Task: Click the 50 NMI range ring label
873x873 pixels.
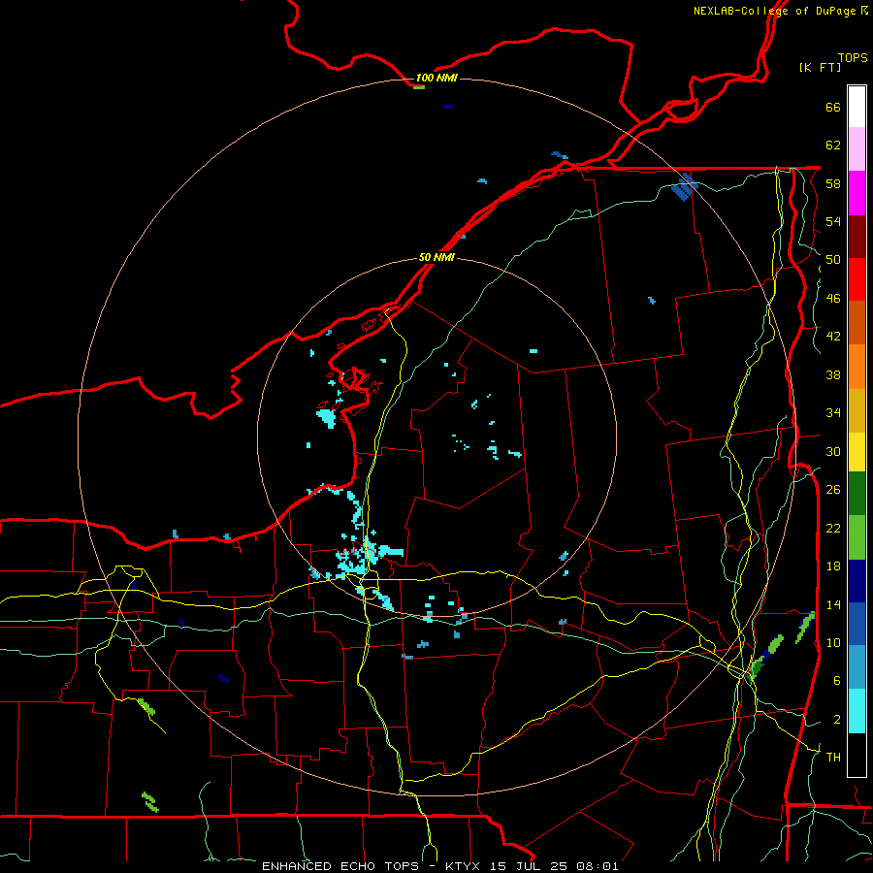Action: tap(436, 258)
